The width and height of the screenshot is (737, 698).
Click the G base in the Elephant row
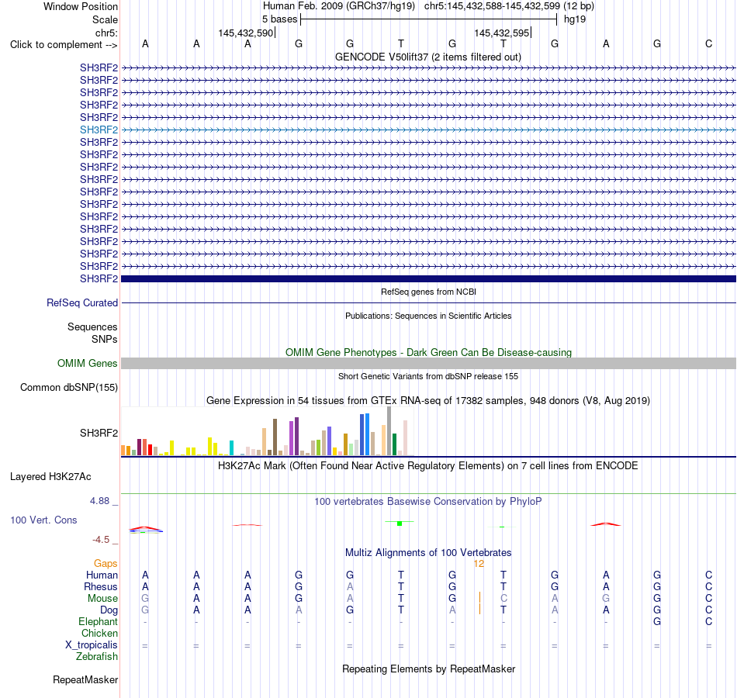tap(657, 621)
